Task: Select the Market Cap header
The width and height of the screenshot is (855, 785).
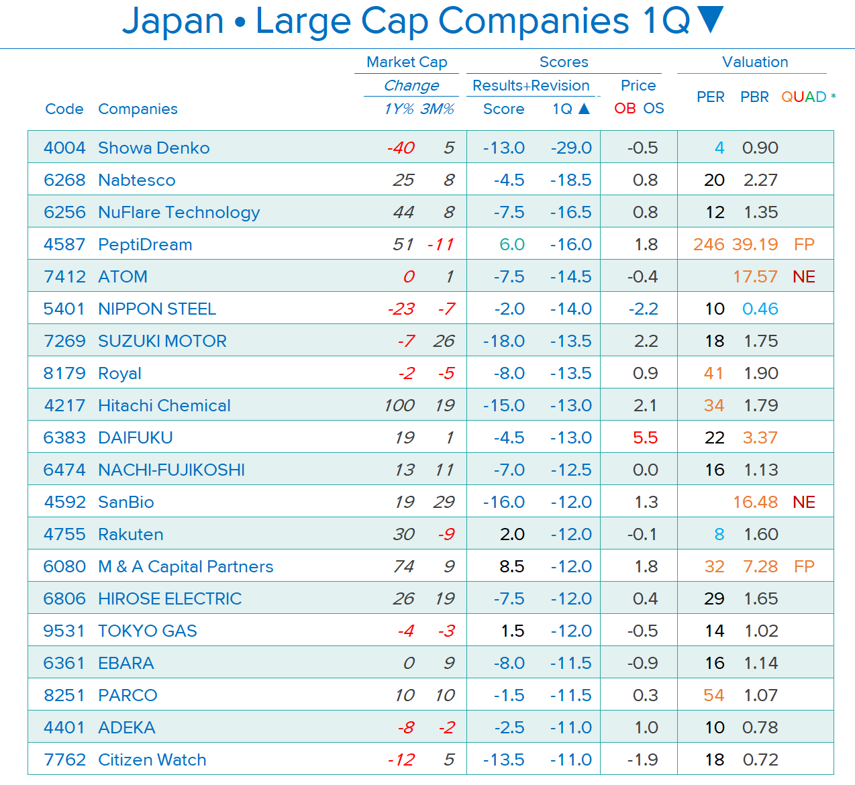Action: (x=407, y=62)
